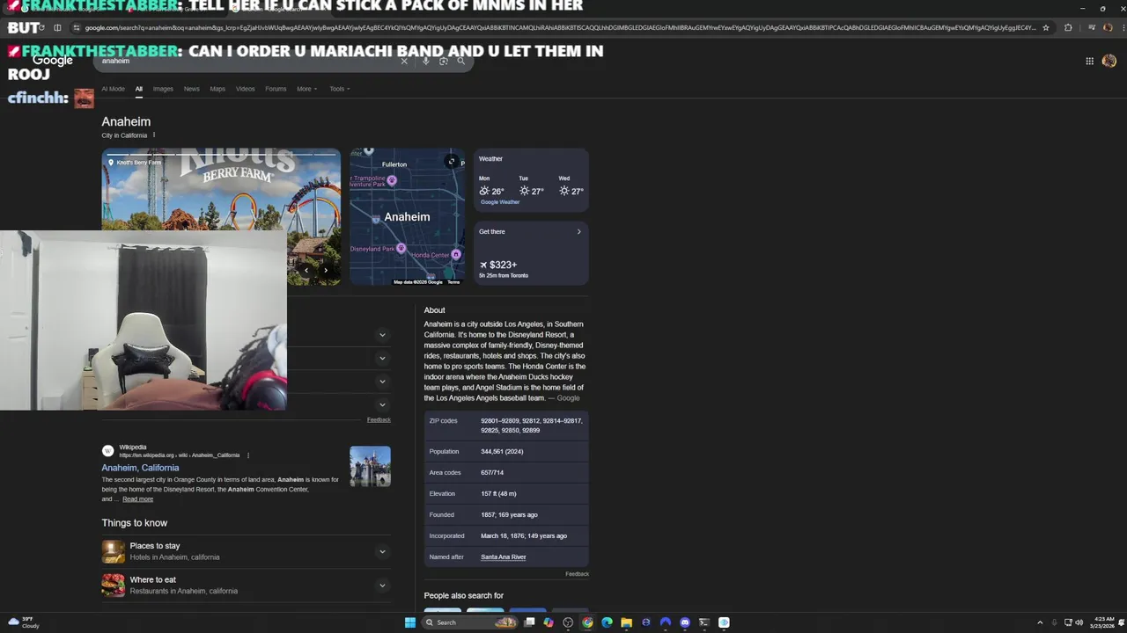
Task: Open the Windows Start menu
Action: 409,622
